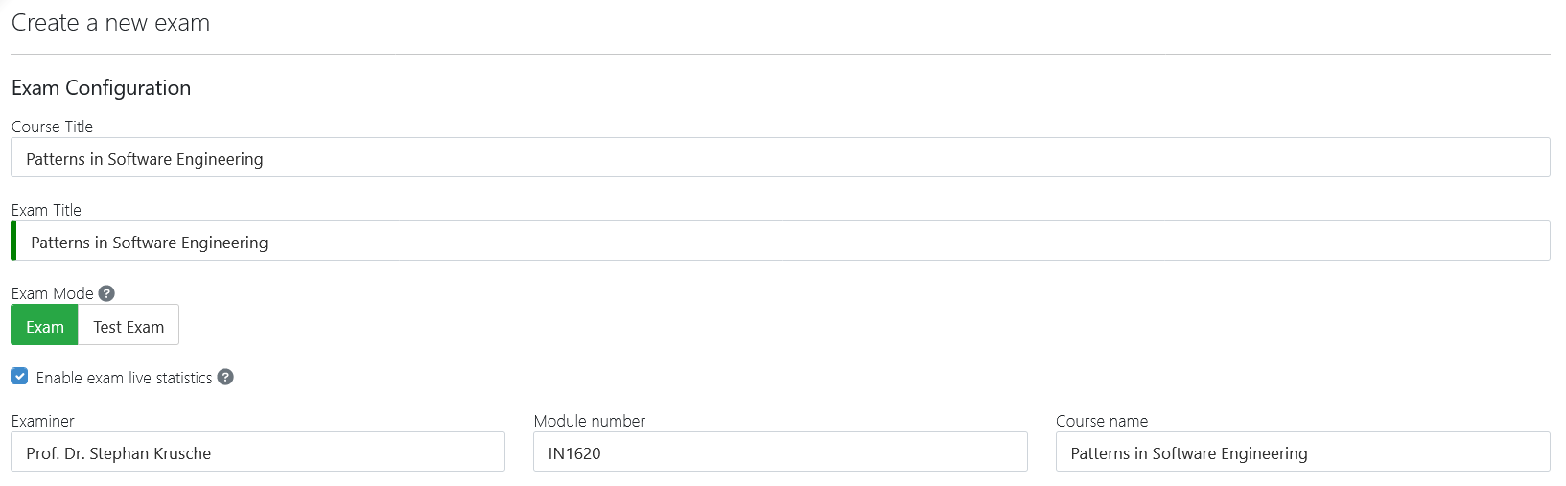
Task: Click into the Exam Title input field
Action: tap(780, 242)
